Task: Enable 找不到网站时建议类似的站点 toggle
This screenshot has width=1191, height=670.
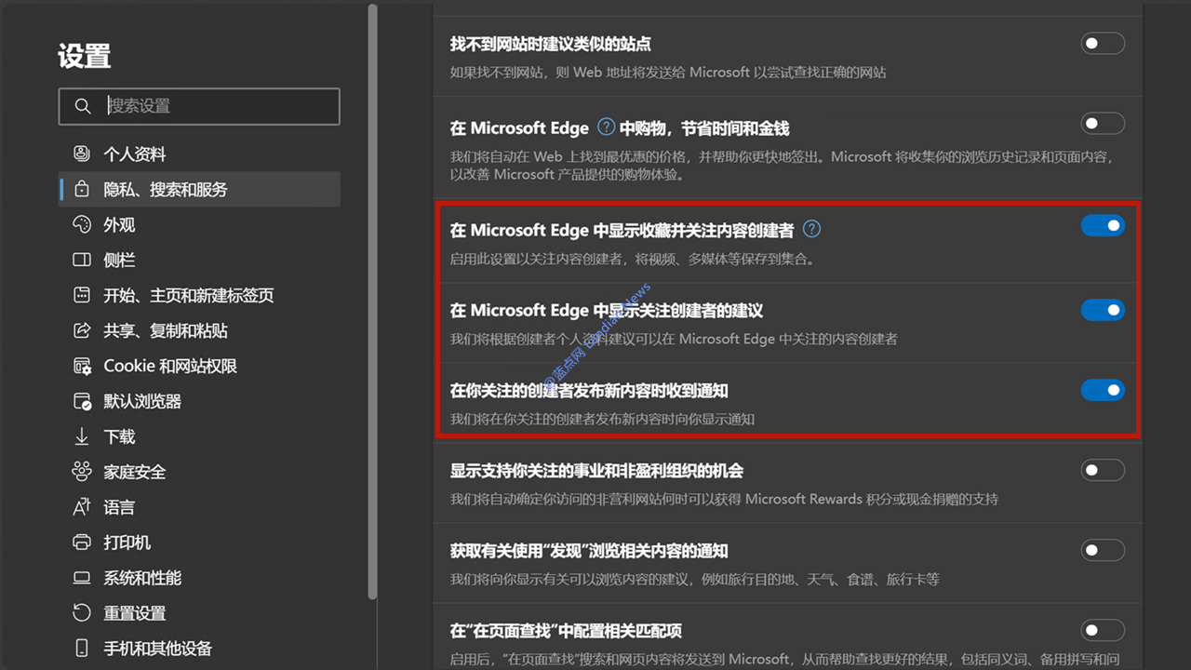Action: 1103,44
